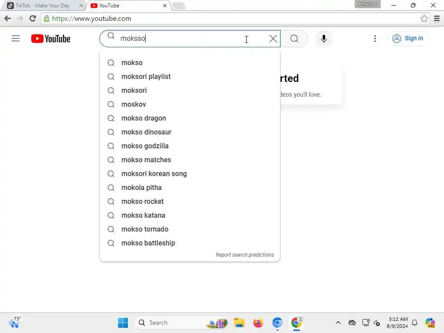Open browser main menu icon
This screenshot has width=444, height=333.
point(437,18)
